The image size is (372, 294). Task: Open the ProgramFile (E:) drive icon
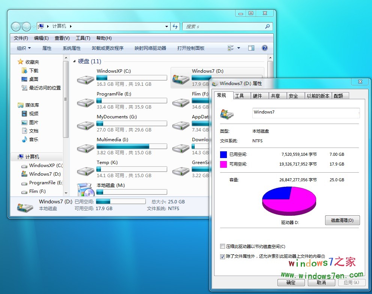coord(85,102)
